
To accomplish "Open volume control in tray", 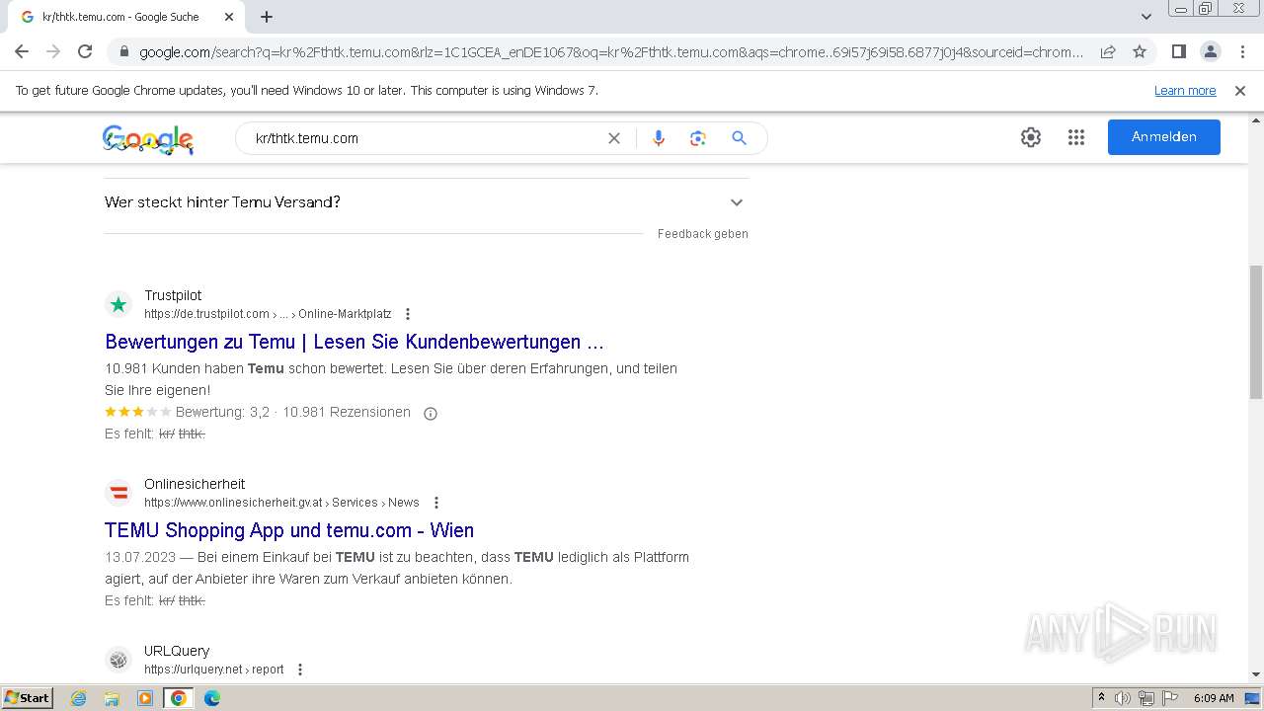I will click(1123, 698).
